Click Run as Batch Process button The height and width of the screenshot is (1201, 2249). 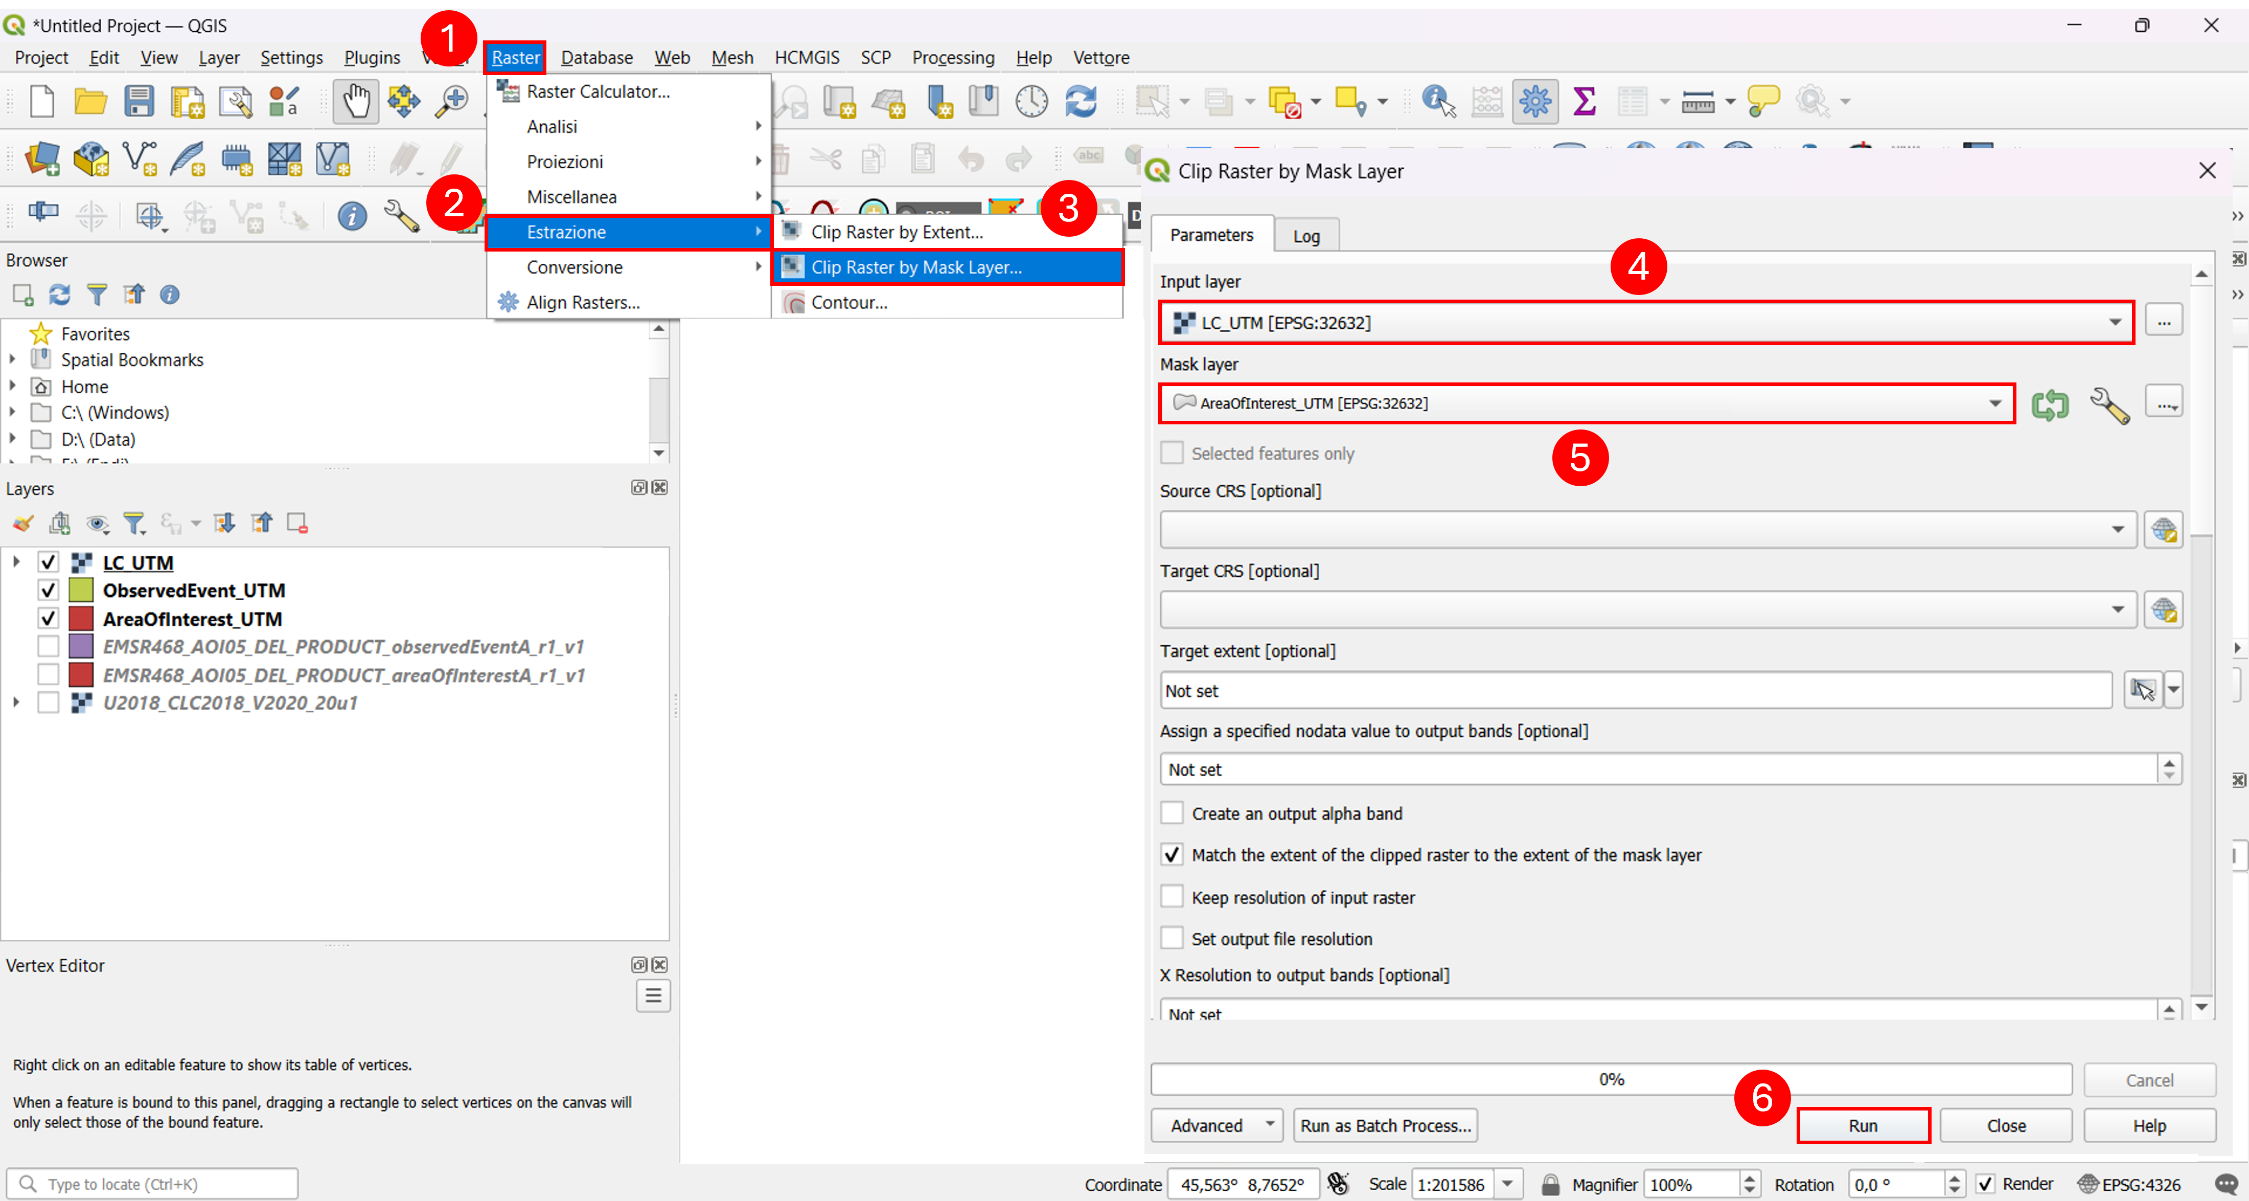pyautogui.click(x=1386, y=1126)
